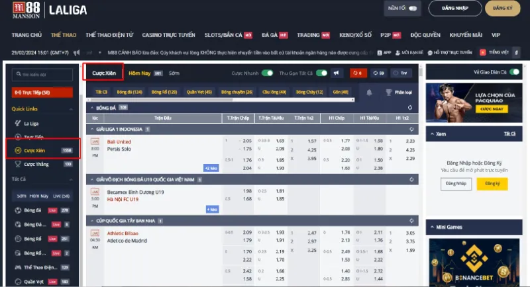Click the gold Đăng Ký header button
530x287 pixels.
click(x=503, y=8)
